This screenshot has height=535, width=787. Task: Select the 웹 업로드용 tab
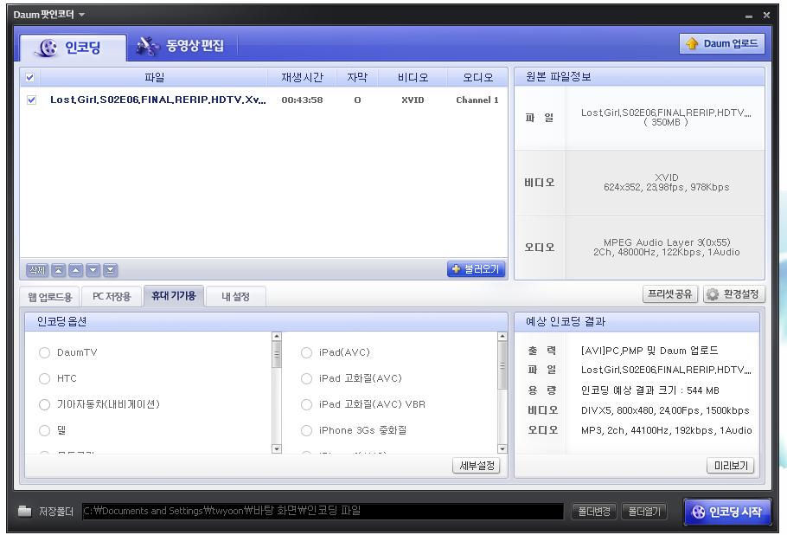coord(49,297)
